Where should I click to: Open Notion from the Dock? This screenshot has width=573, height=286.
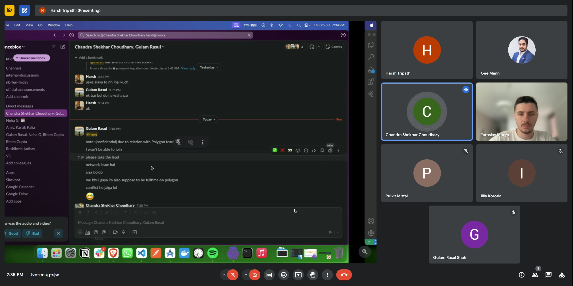click(x=85, y=253)
